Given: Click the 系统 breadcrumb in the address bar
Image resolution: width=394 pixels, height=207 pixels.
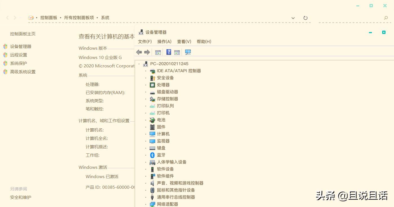Looking at the screenshot, I should pos(105,18).
